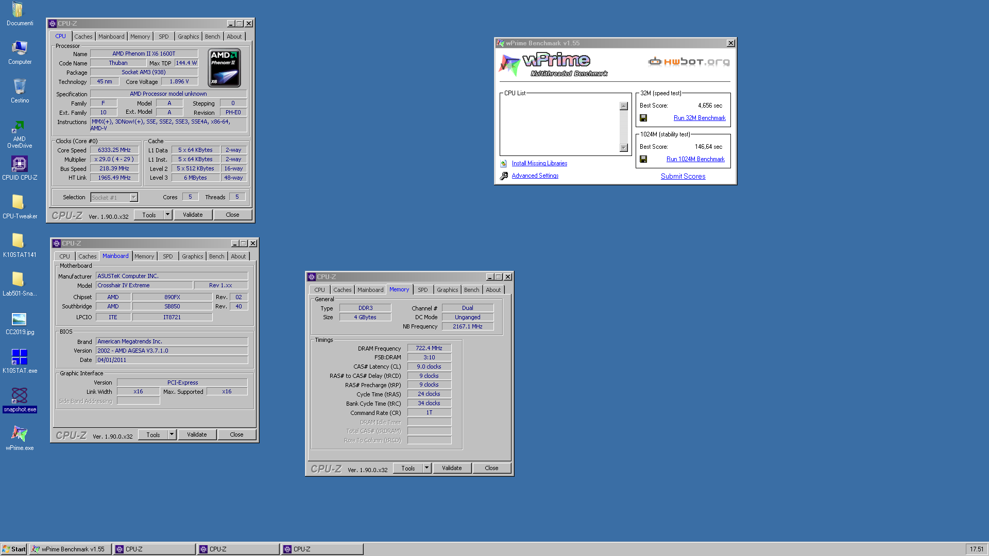Open the Advanced Settings link in wPrime
This screenshot has width=989, height=556.
(535, 176)
